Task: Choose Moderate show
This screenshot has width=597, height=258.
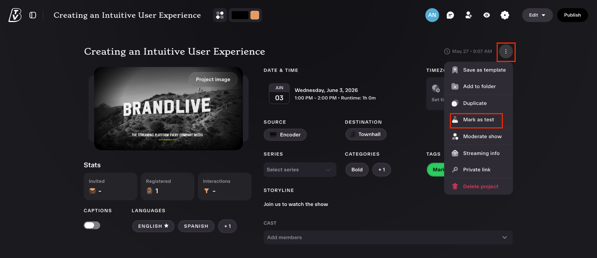Action: pos(478,136)
